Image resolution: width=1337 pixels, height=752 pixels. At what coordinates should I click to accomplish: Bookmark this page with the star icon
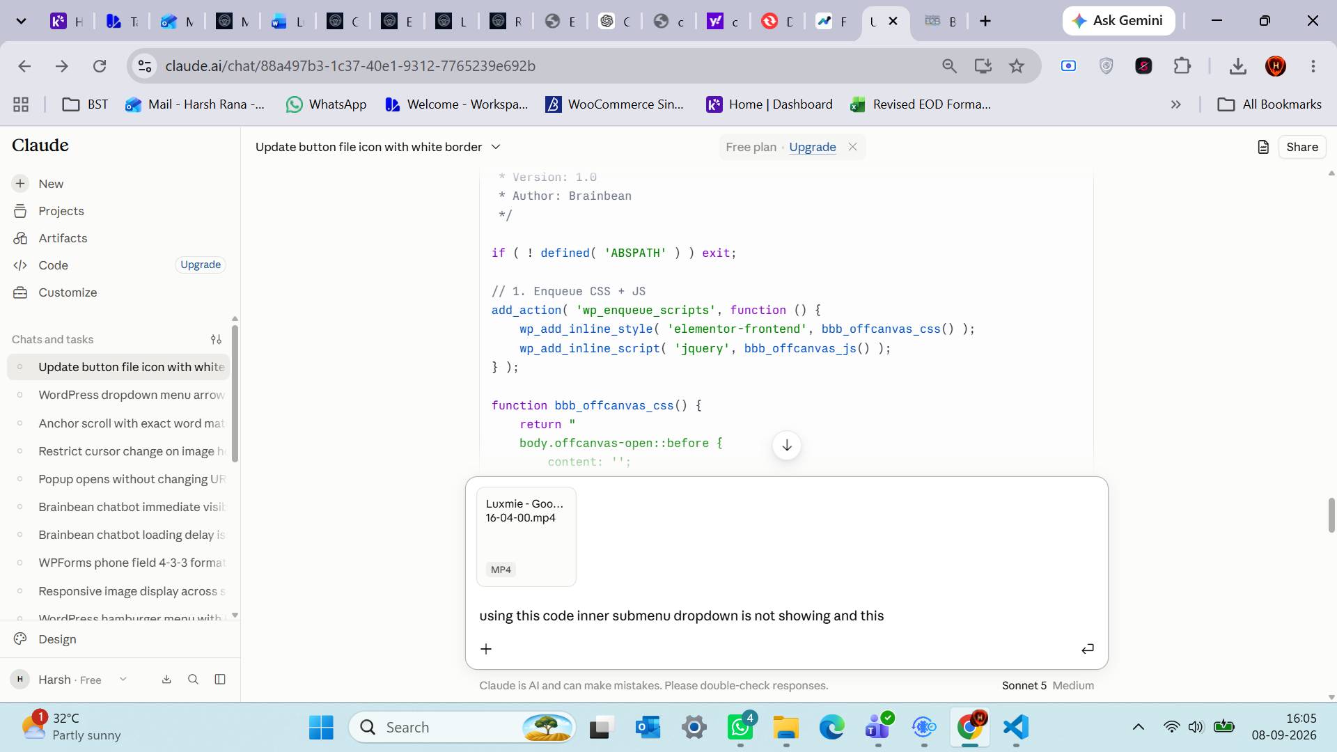(1017, 66)
